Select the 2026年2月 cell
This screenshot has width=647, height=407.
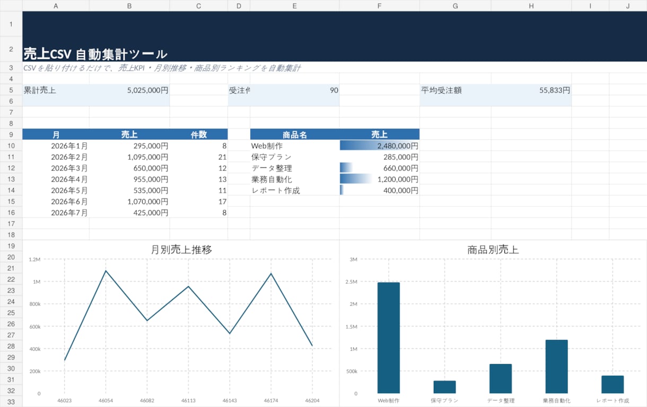tap(56, 157)
